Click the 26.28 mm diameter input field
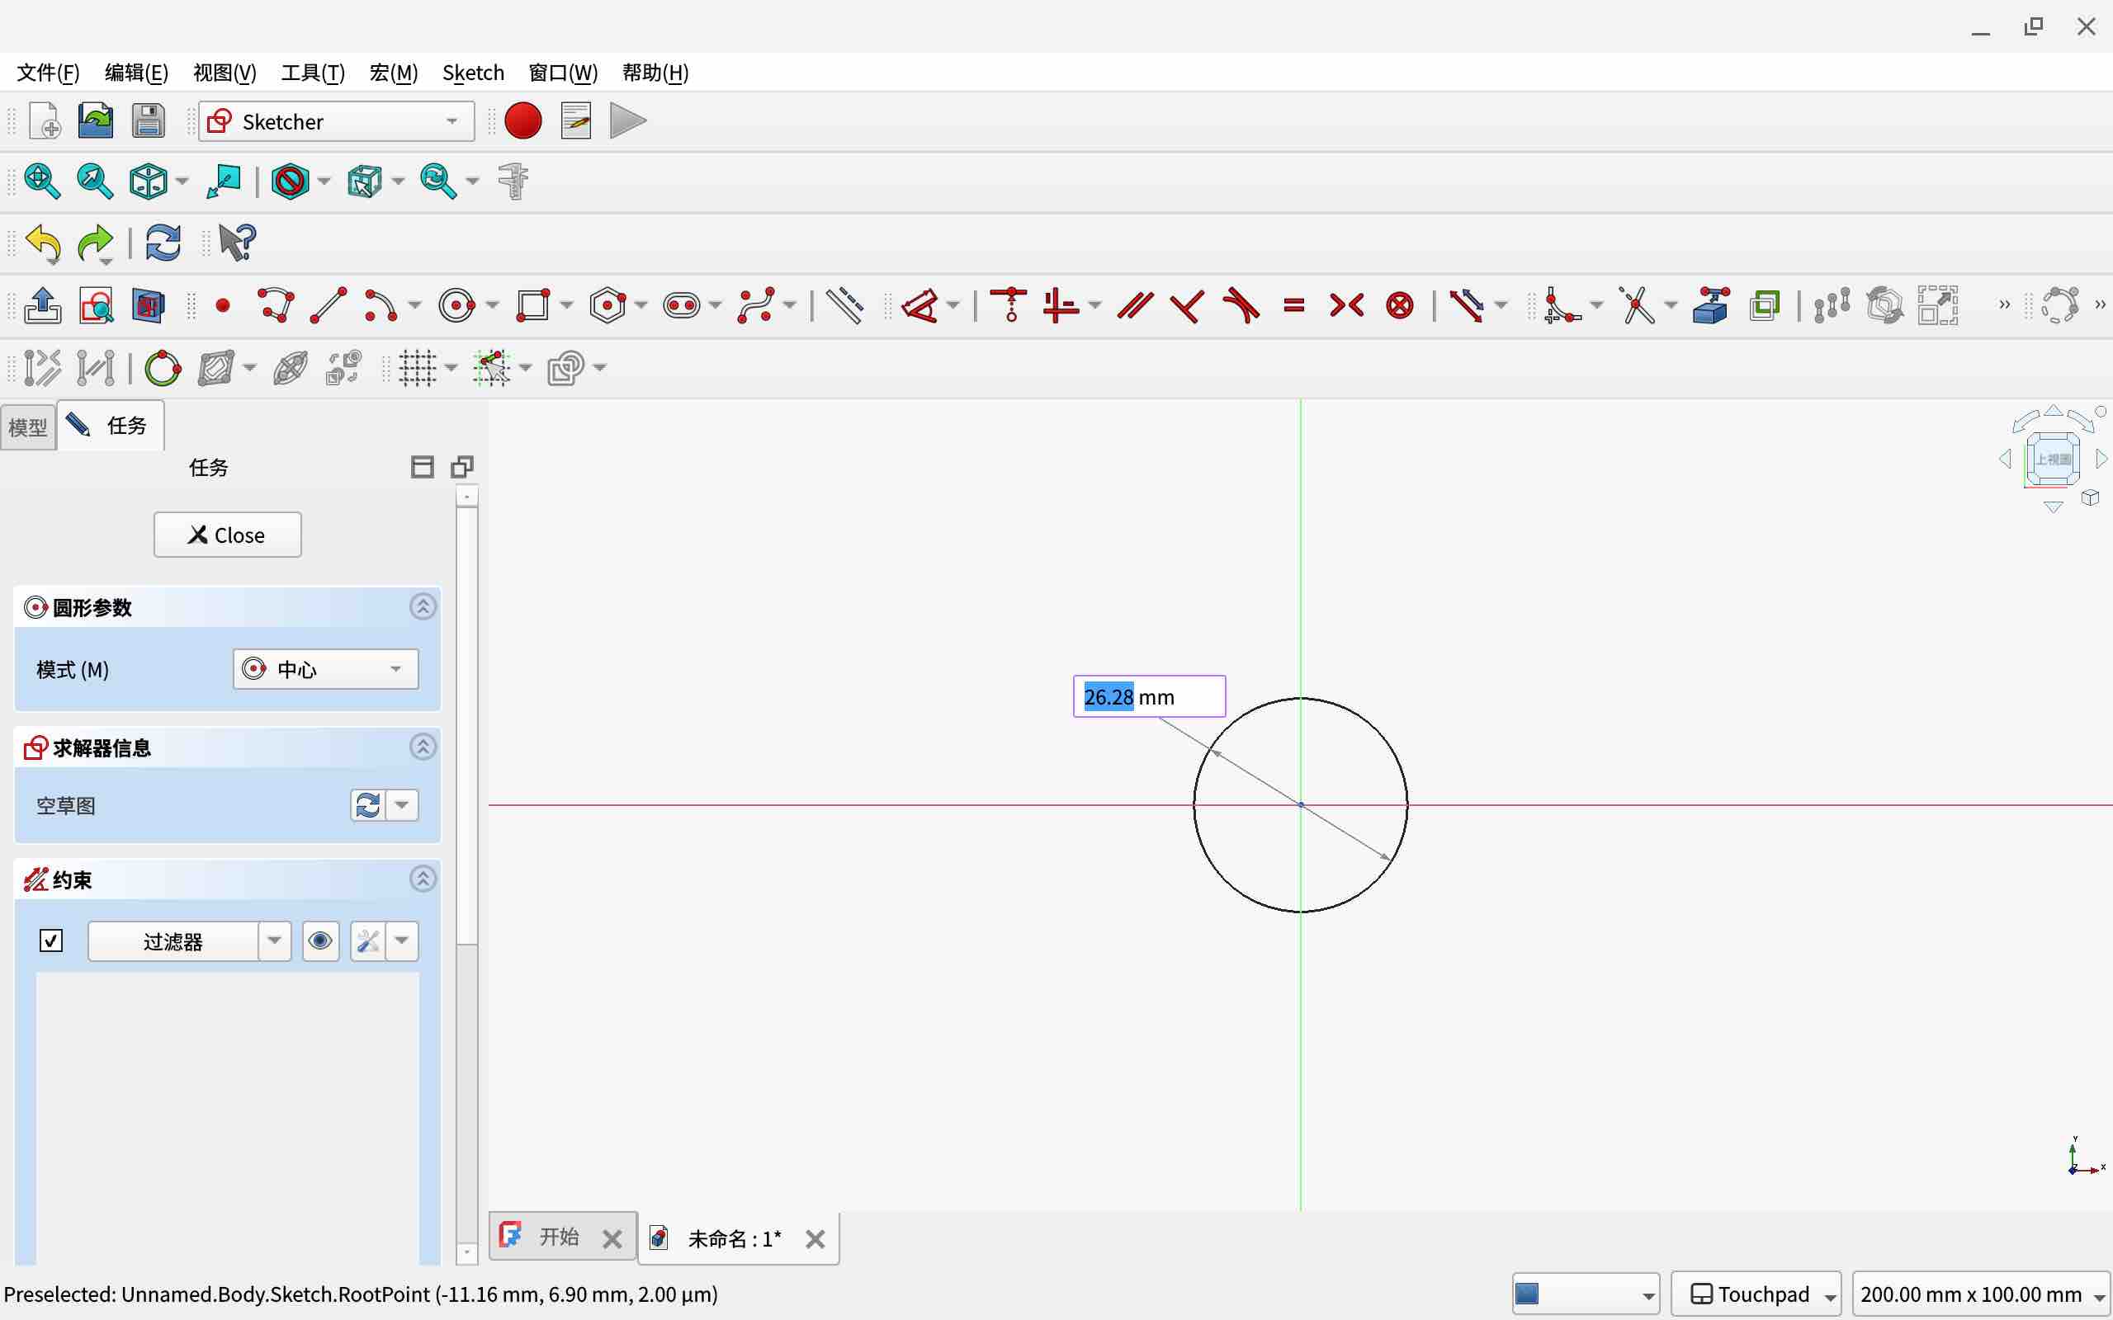The image size is (2113, 1320). pos(1148,696)
